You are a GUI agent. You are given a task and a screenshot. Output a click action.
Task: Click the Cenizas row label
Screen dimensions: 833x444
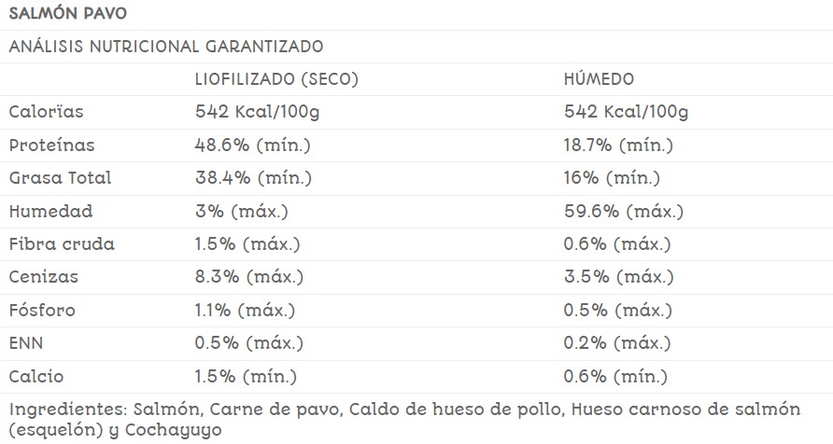pyautogui.click(x=43, y=277)
